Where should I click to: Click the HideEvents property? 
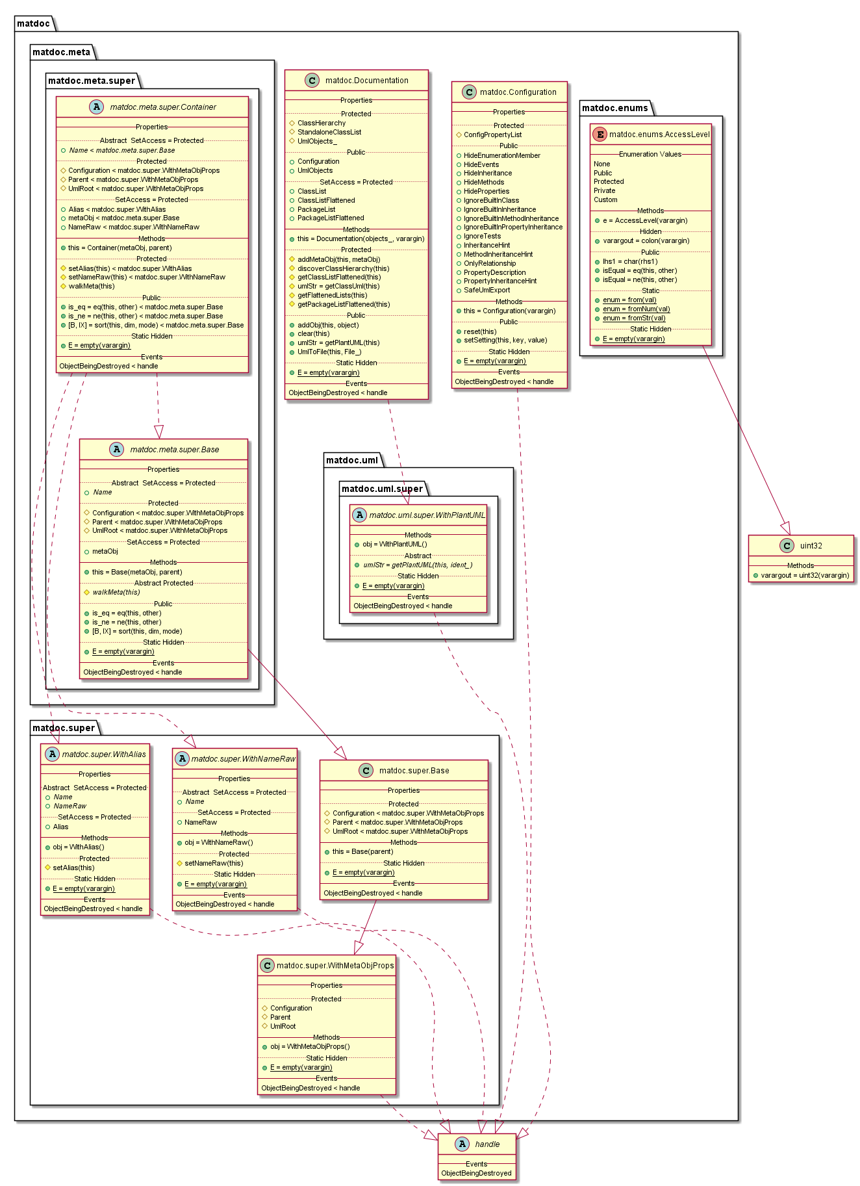(x=481, y=165)
